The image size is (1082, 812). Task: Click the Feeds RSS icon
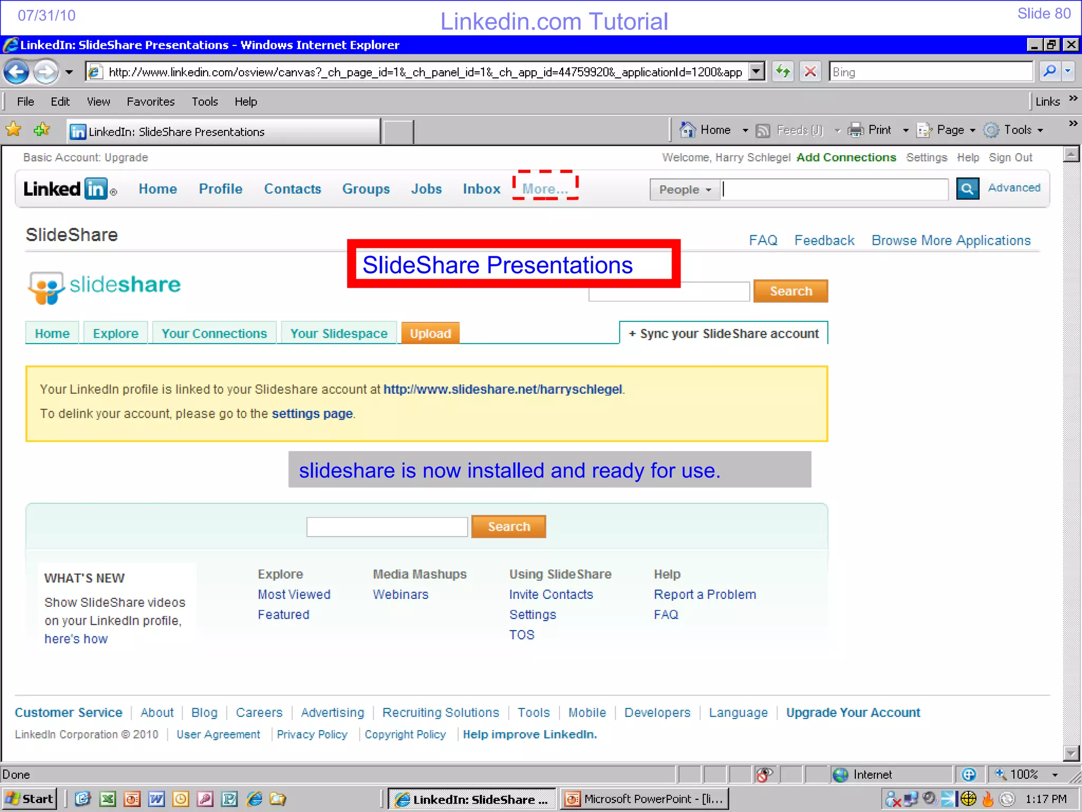pos(763,131)
